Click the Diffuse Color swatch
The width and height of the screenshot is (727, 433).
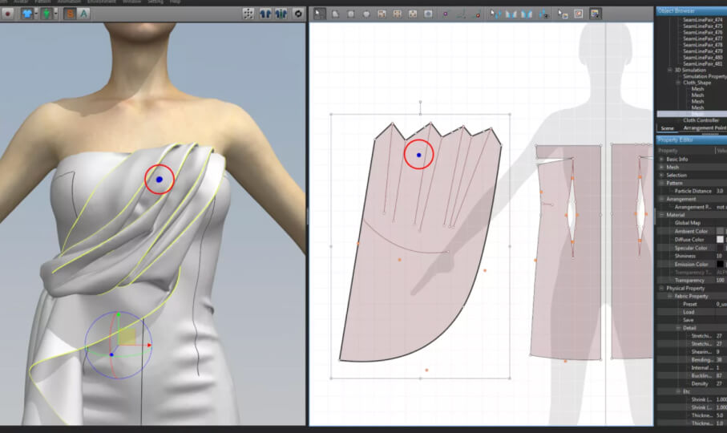720,239
